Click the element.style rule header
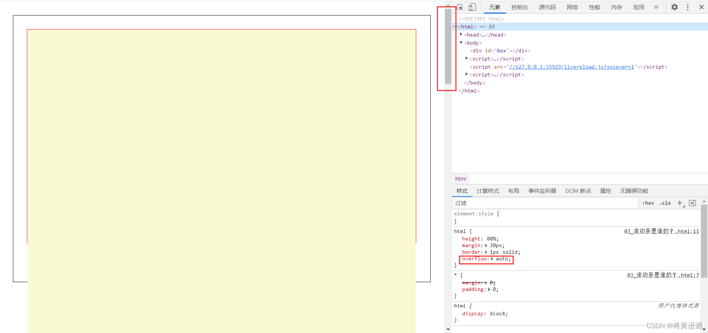708x333 pixels. [x=476, y=214]
